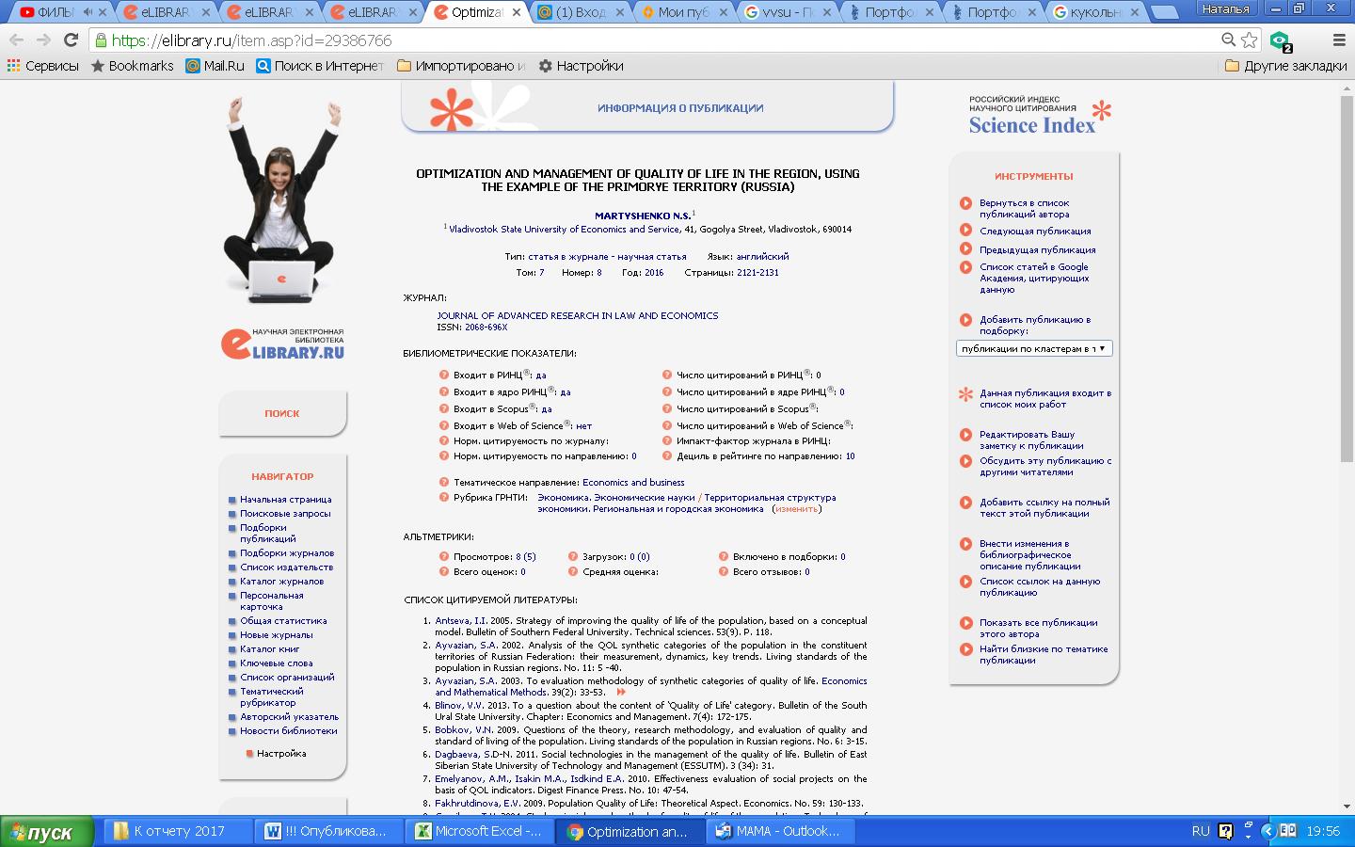Switch to the vvsu Google tab

coord(785,12)
